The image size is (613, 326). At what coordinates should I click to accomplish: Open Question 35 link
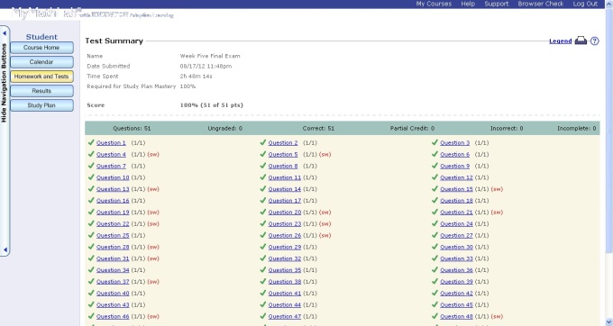(285, 270)
